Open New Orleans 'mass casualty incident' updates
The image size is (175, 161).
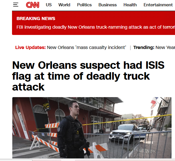point(86,47)
